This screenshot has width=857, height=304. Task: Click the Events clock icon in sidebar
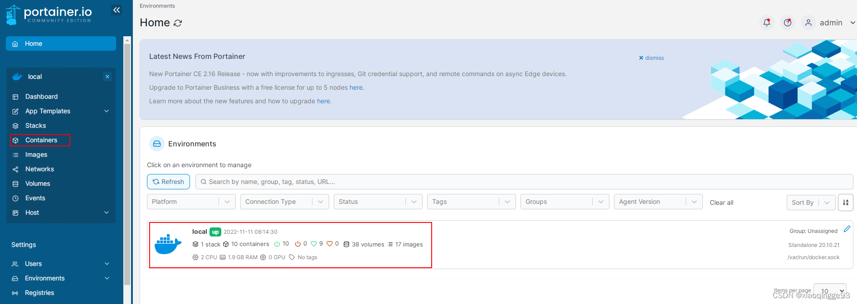[15, 198]
